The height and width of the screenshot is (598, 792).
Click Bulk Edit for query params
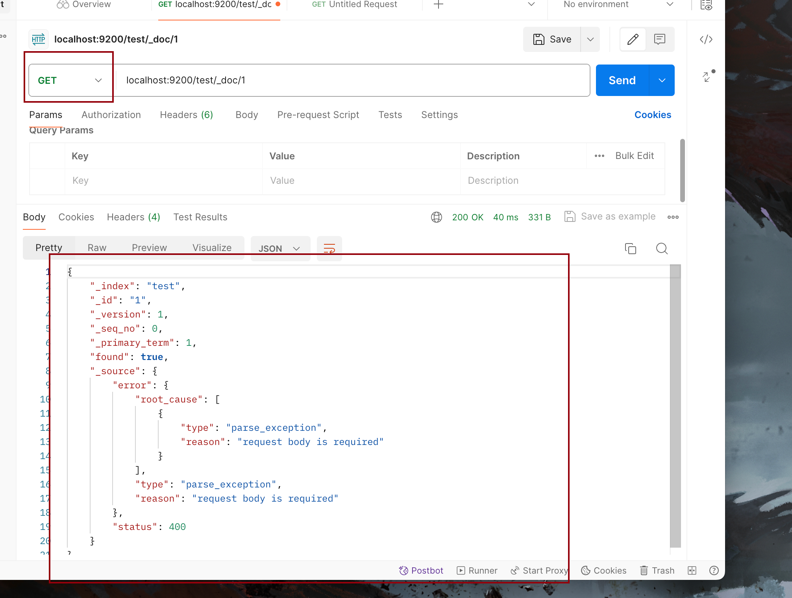(635, 156)
